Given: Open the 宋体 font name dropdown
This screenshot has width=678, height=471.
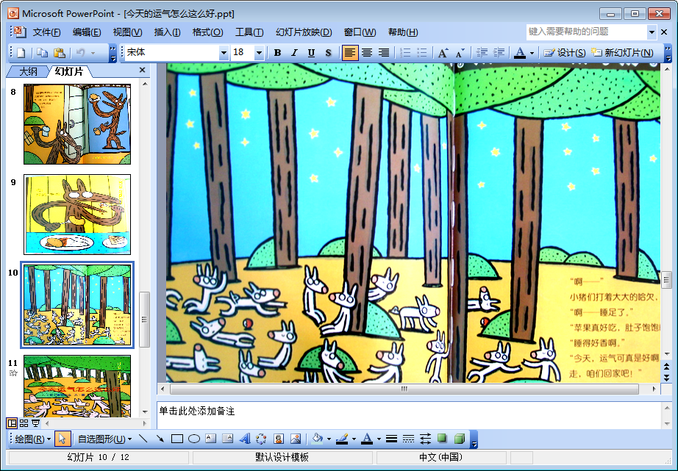Looking at the screenshot, I should (224, 53).
